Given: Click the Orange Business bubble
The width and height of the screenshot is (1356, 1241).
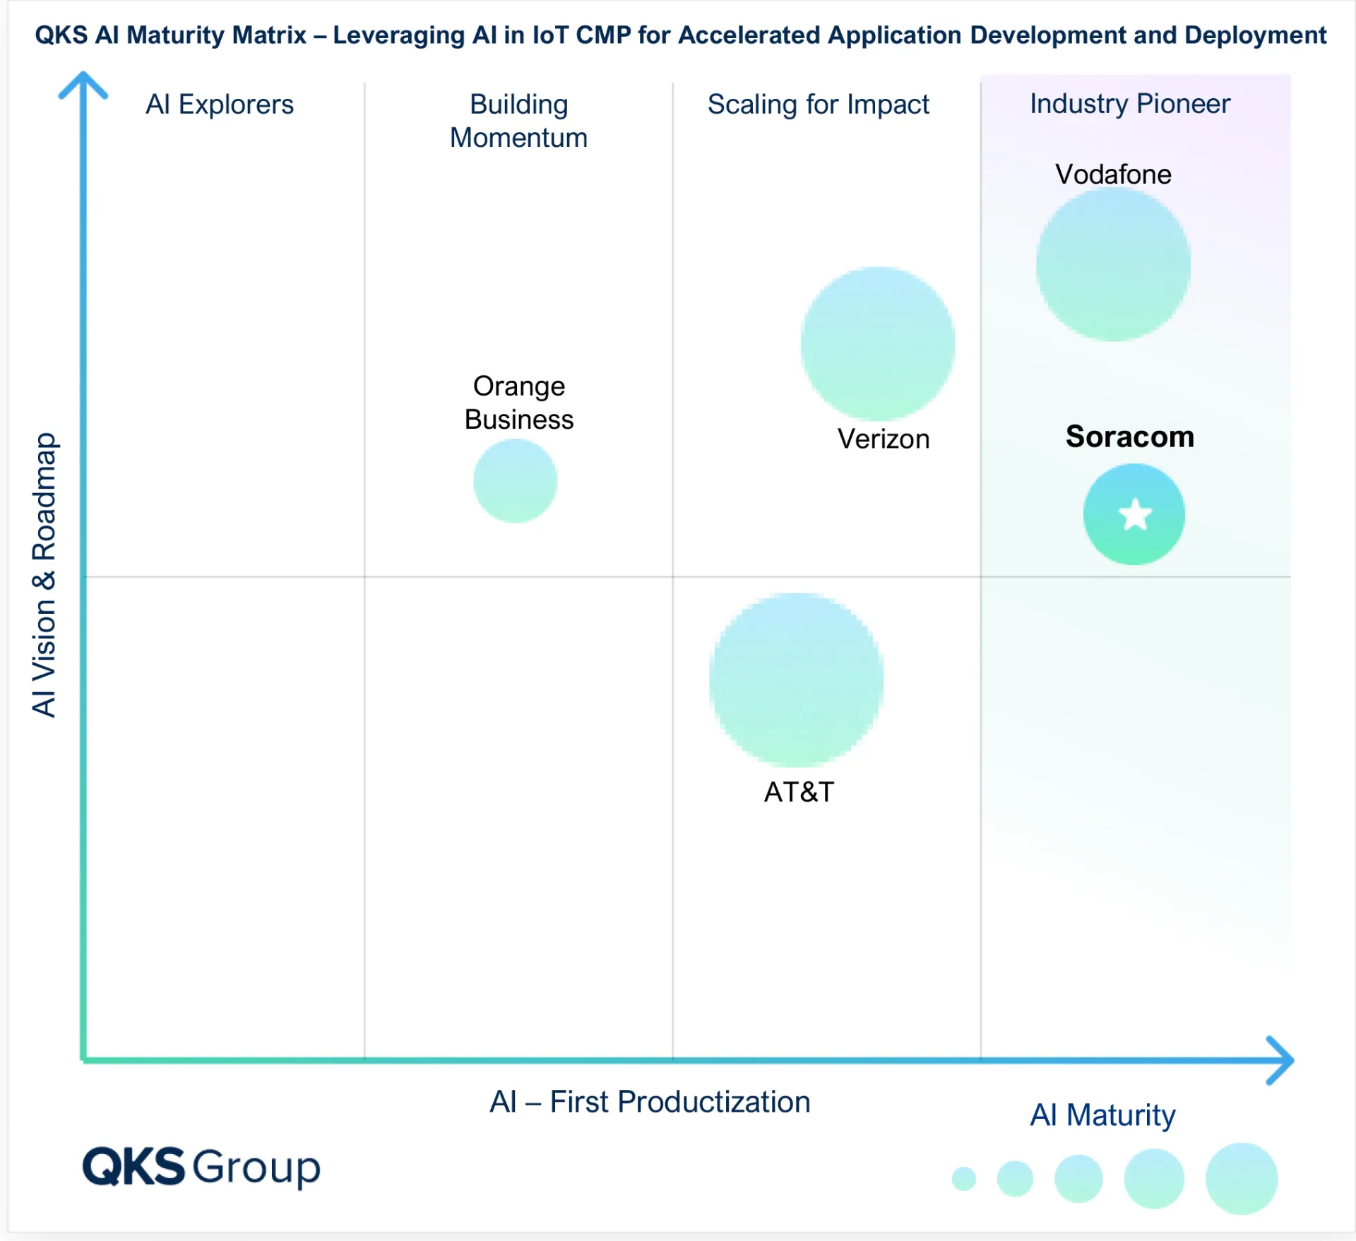Looking at the screenshot, I should click(x=516, y=481).
